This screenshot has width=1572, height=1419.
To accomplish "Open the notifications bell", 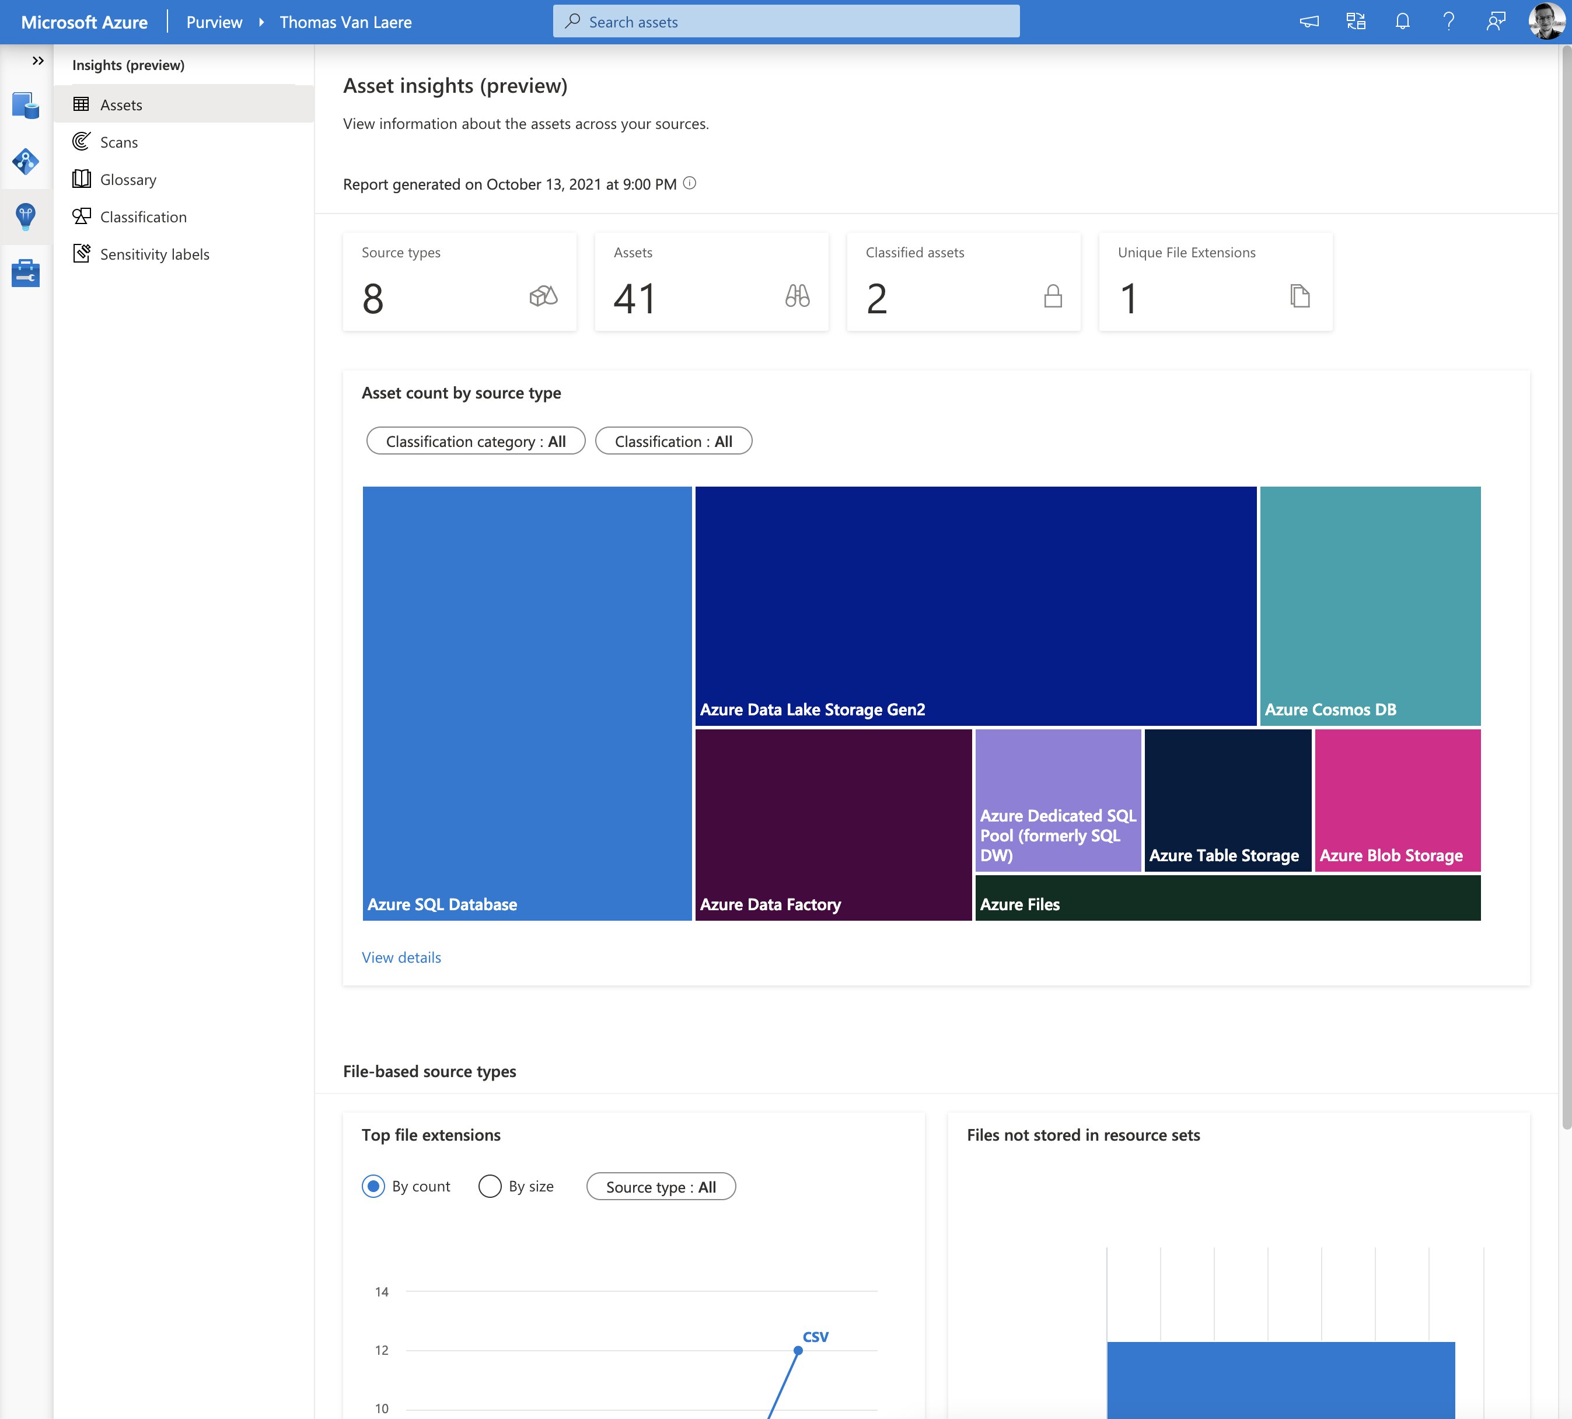I will click(x=1402, y=22).
